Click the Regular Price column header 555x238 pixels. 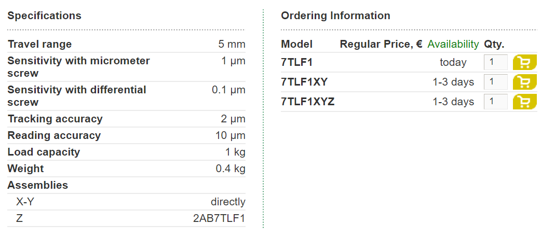pyautogui.click(x=381, y=44)
